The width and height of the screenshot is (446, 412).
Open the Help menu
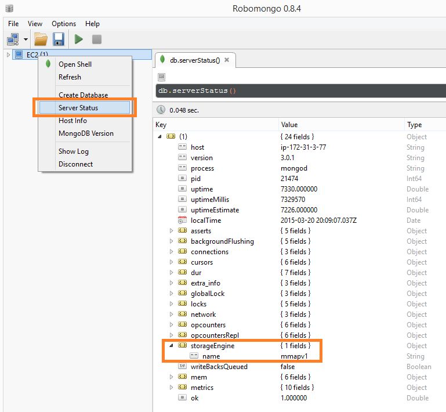pos(92,24)
